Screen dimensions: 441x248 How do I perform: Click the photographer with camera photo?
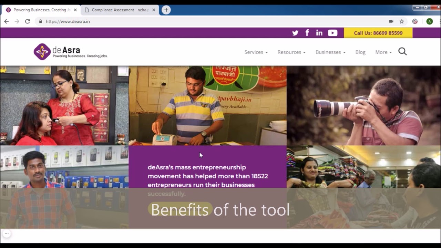pyautogui.click(x=363, y=105)
